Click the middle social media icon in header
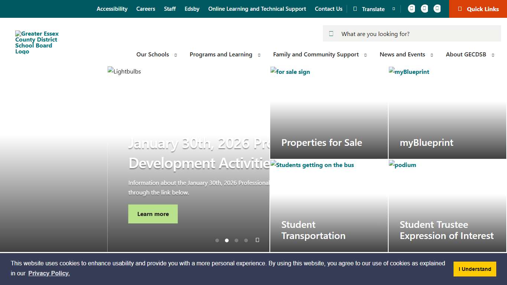This screenshot has width=507, height=285. [424, 8]
